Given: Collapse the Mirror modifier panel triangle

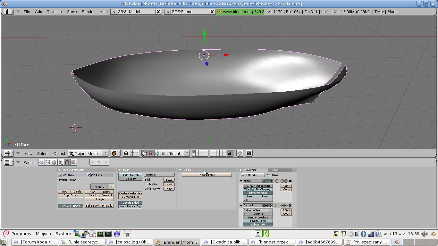Looking at the screenshot, I should tap(241, 181).
